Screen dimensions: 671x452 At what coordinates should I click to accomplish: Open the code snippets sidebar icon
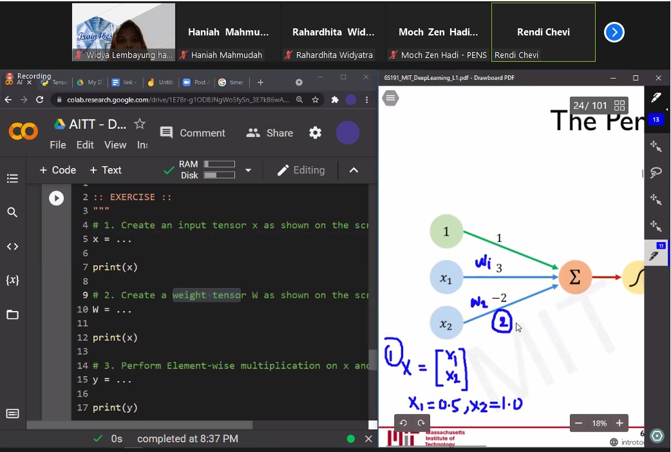click(x=12, y=247)
